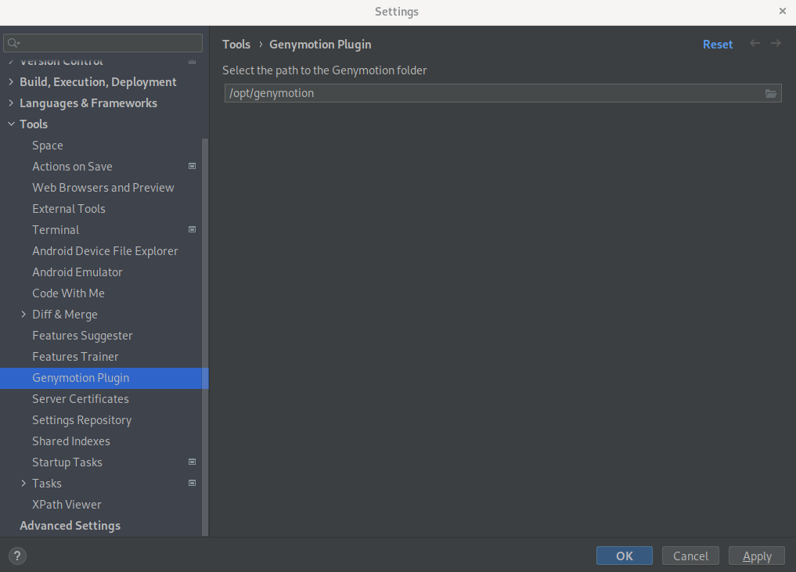Open help via the question mark icon
The width and height of the screenshot is (796, 572).
[16, 556]
